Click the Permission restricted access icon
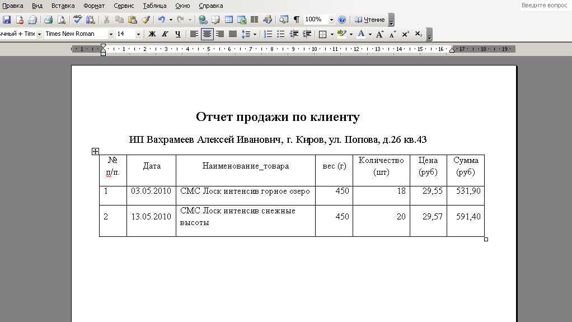Viewport: 572px width, 322px height. [20, 20]
